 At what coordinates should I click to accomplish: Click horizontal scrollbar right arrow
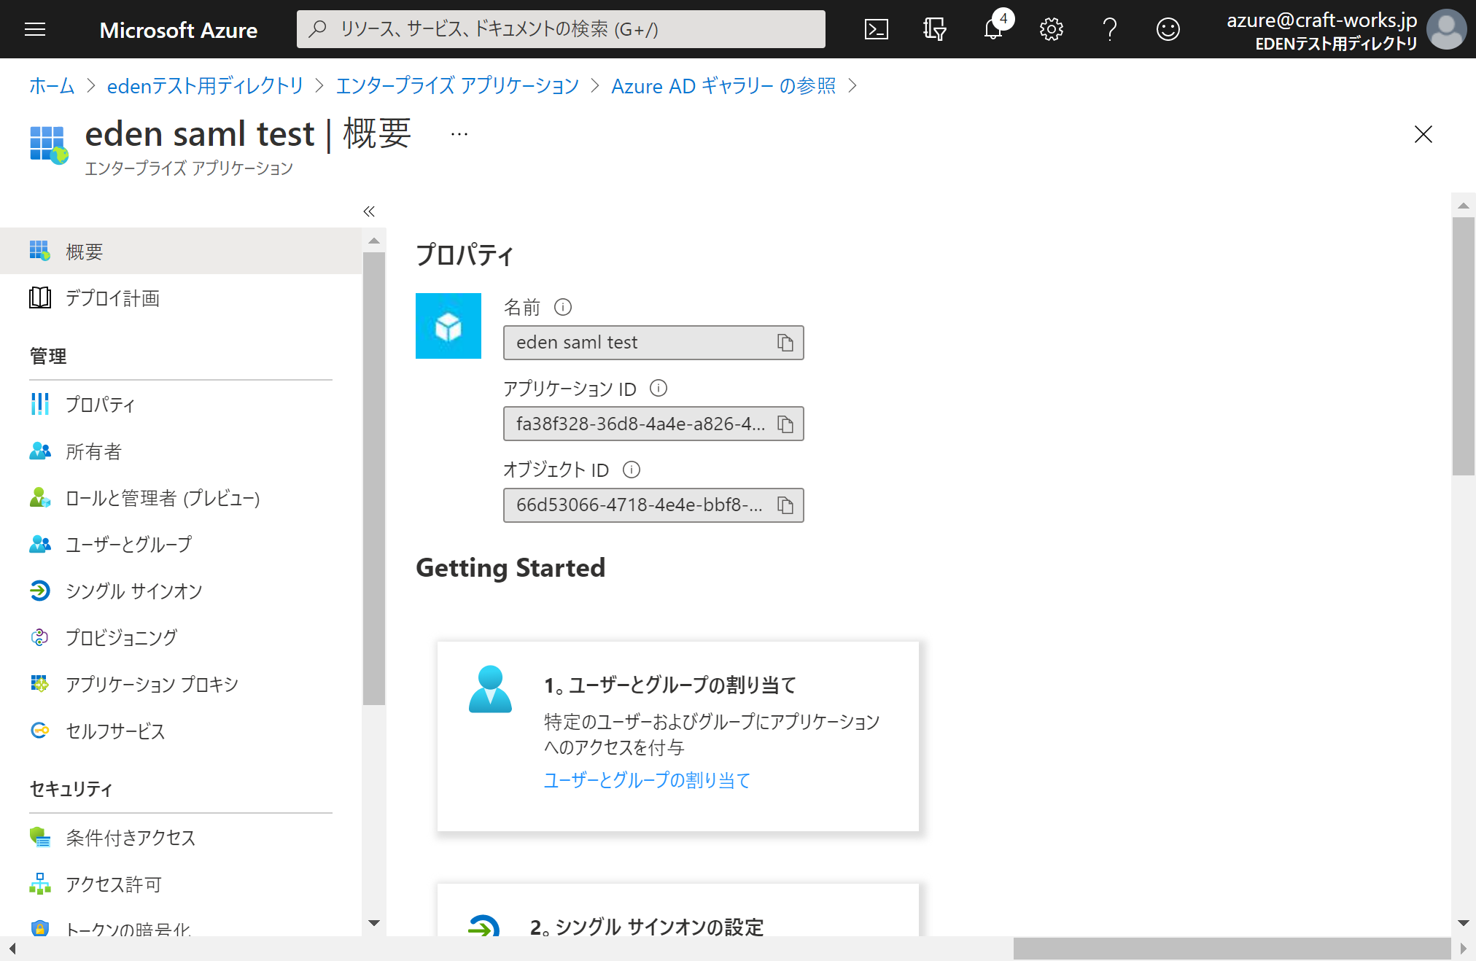pos(1463,949)
